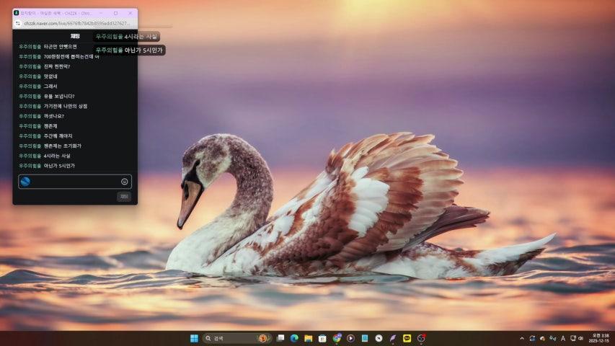Click username on '맛없네' chat message
The height and width of the screenshot is (346, 615).
[x=30, y=76]
